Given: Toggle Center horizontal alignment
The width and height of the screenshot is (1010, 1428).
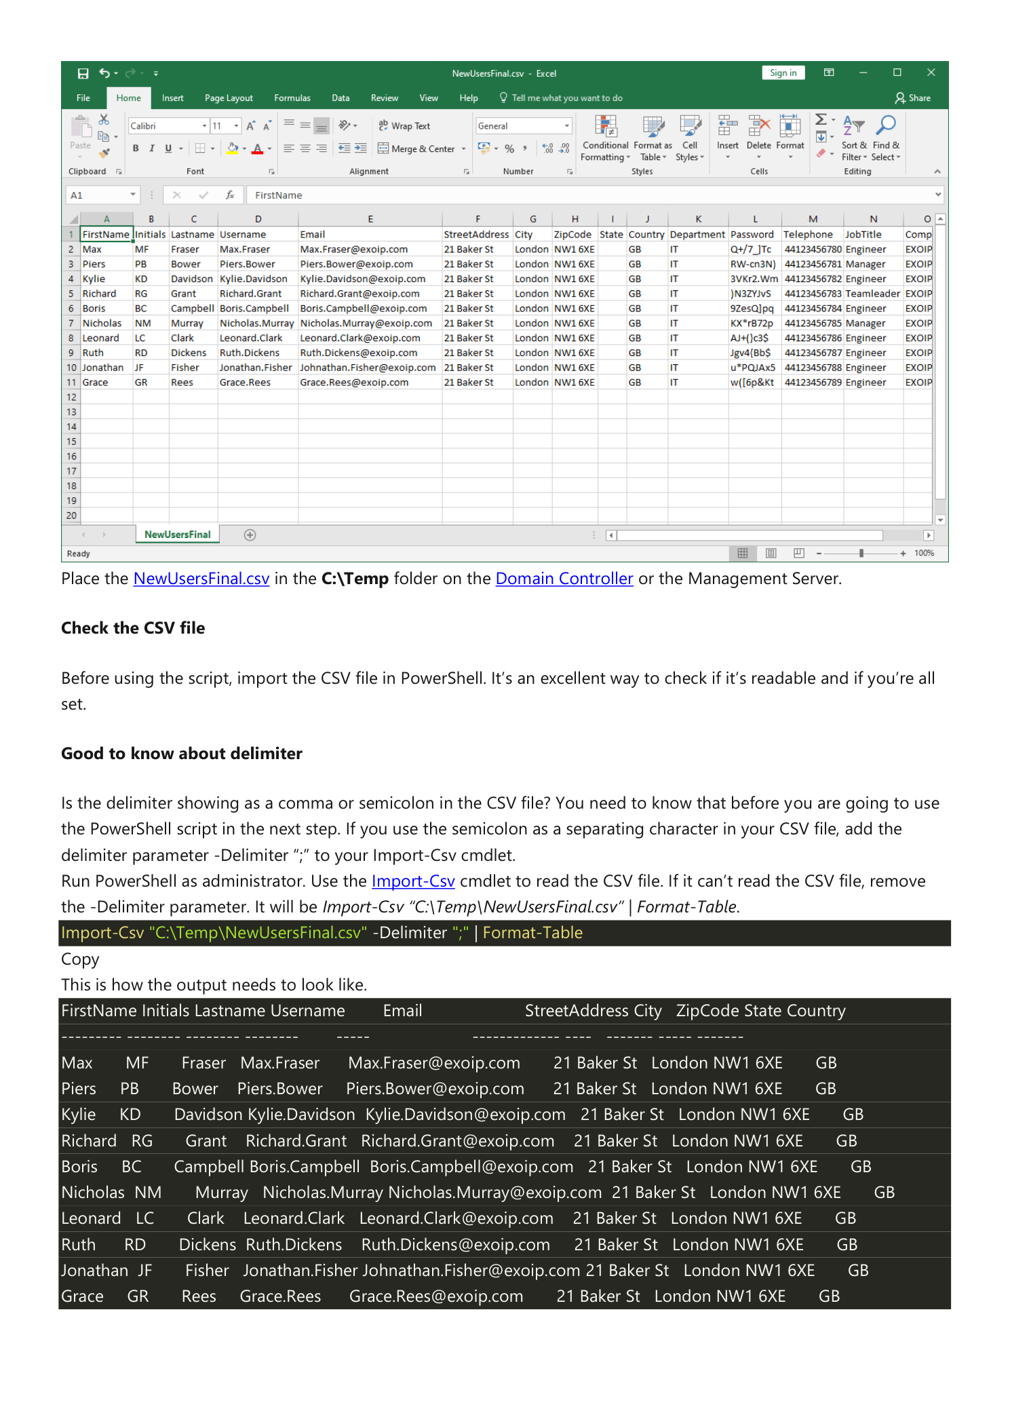Looking at the screenshot, I should coord(305,149).
